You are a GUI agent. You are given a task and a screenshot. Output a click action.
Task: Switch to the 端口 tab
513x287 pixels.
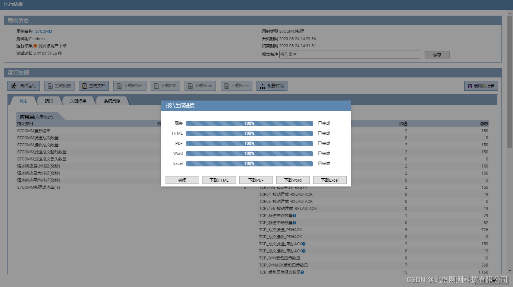tap(49, 101)
